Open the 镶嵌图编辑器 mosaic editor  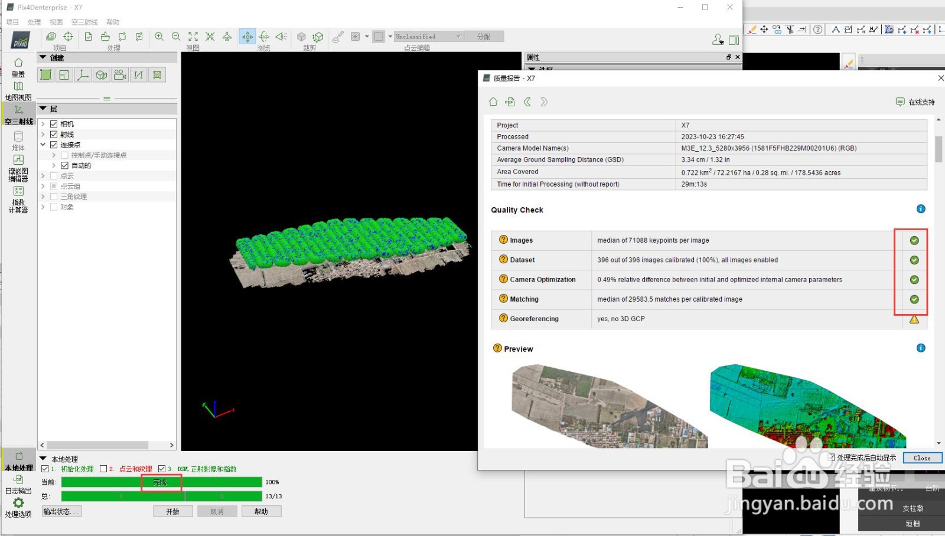18,168
